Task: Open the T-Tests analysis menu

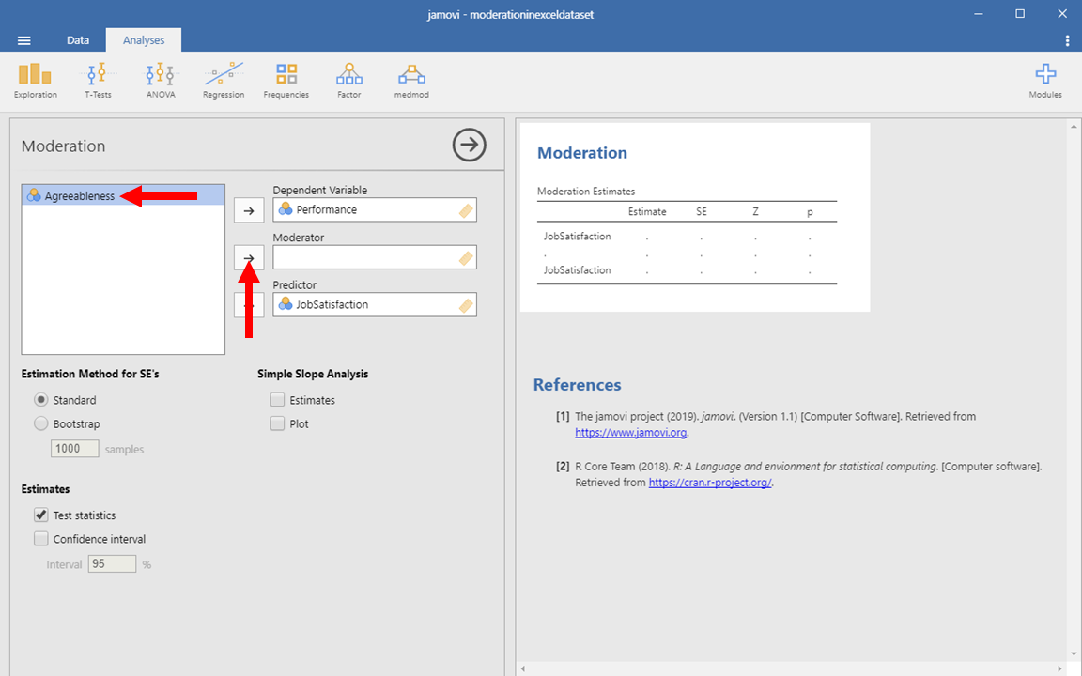Action: pos(98,81)
